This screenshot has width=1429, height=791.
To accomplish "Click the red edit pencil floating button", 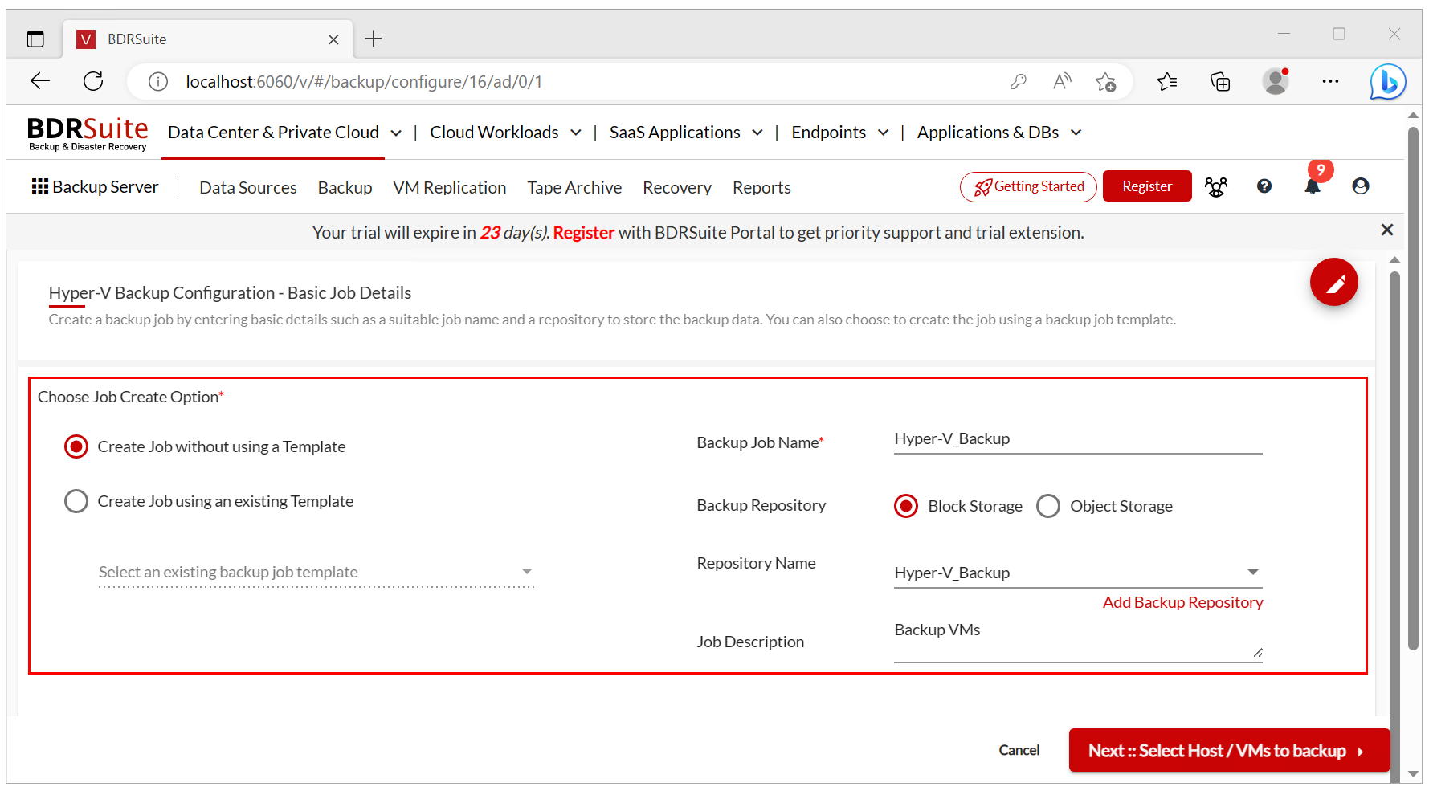I will tap(1333, 283).
